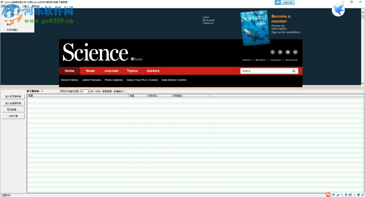Open Photo Galleries link
Image resolution: width=365 pixels, height=197 pixels.
tap(114, 80)
